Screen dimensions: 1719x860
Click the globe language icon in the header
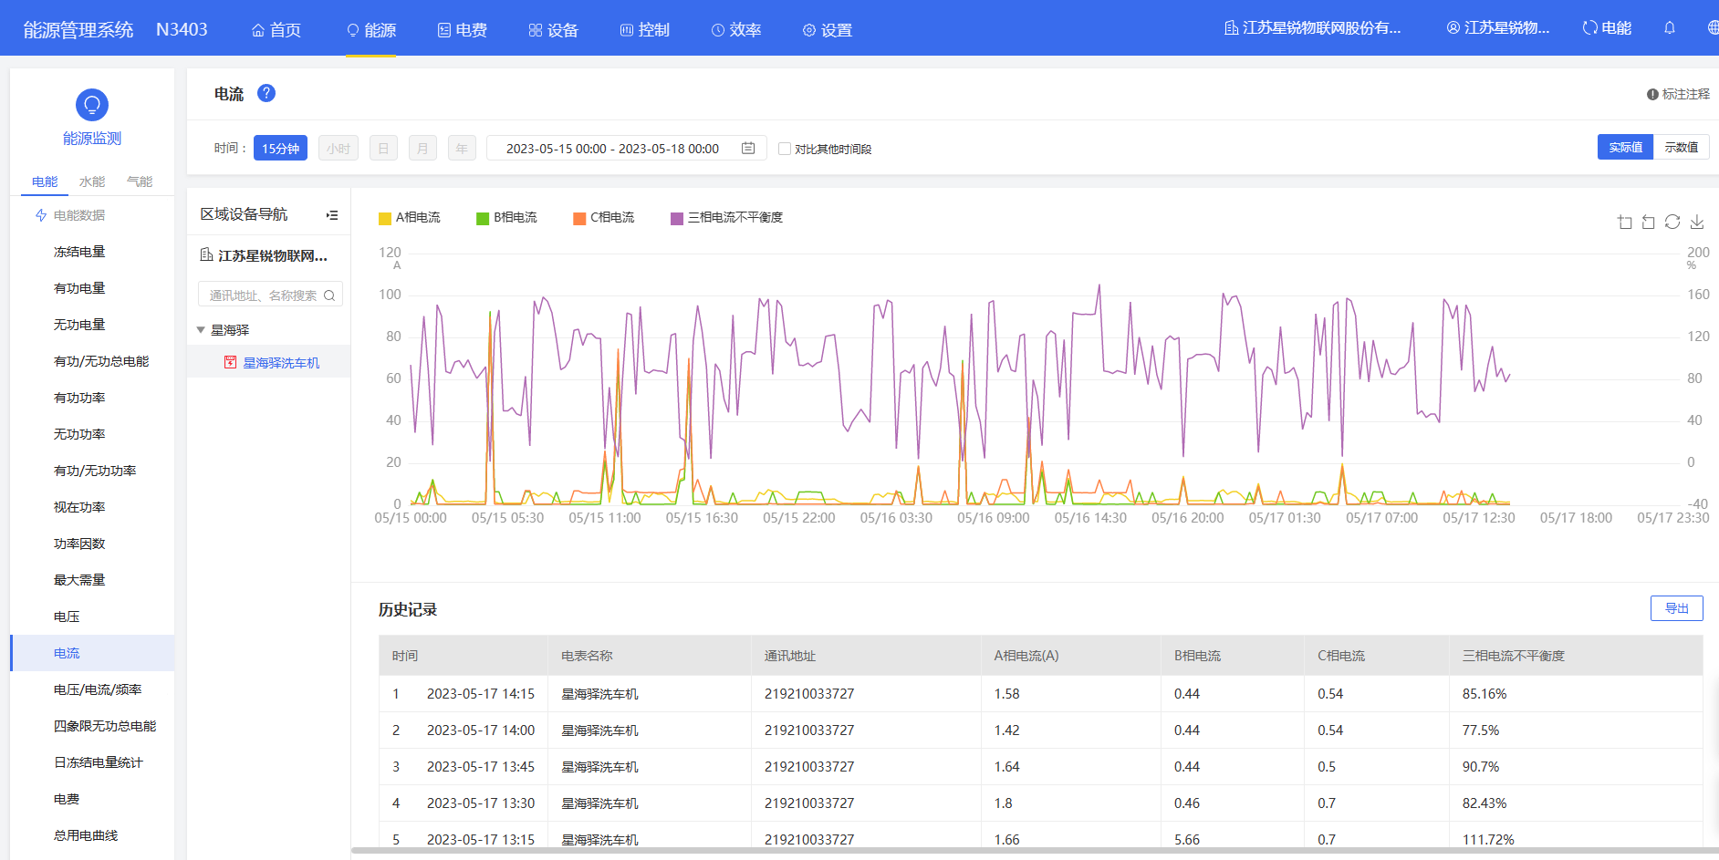click(1713, 28)
